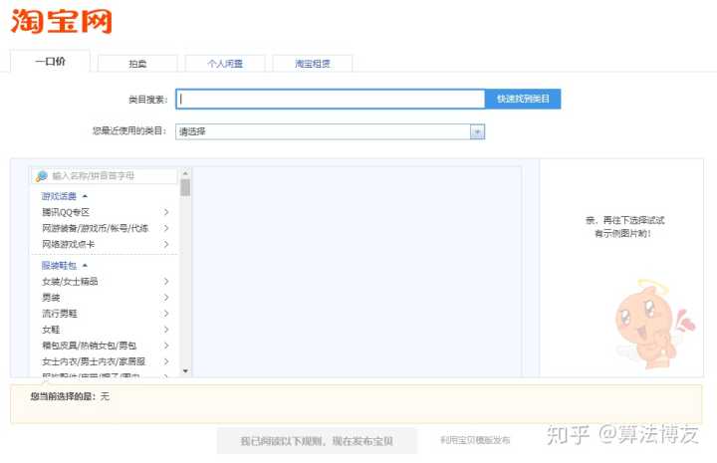Switch to the 个人闲置 tab
This screenshot has width=717, height=463.
(x=224, y=64)
